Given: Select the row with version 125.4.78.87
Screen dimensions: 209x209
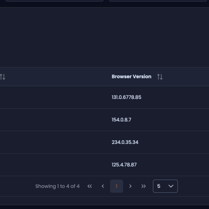Looking at the screenshot, I should coord(104,165).
